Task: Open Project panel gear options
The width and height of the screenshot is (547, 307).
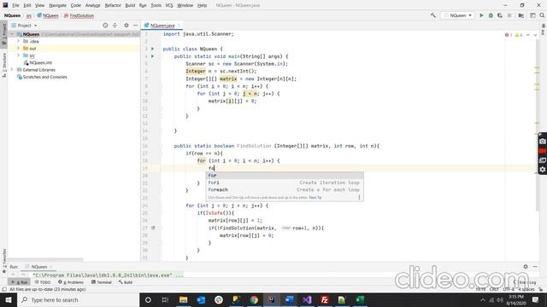Action: click(x=126, y=26)
